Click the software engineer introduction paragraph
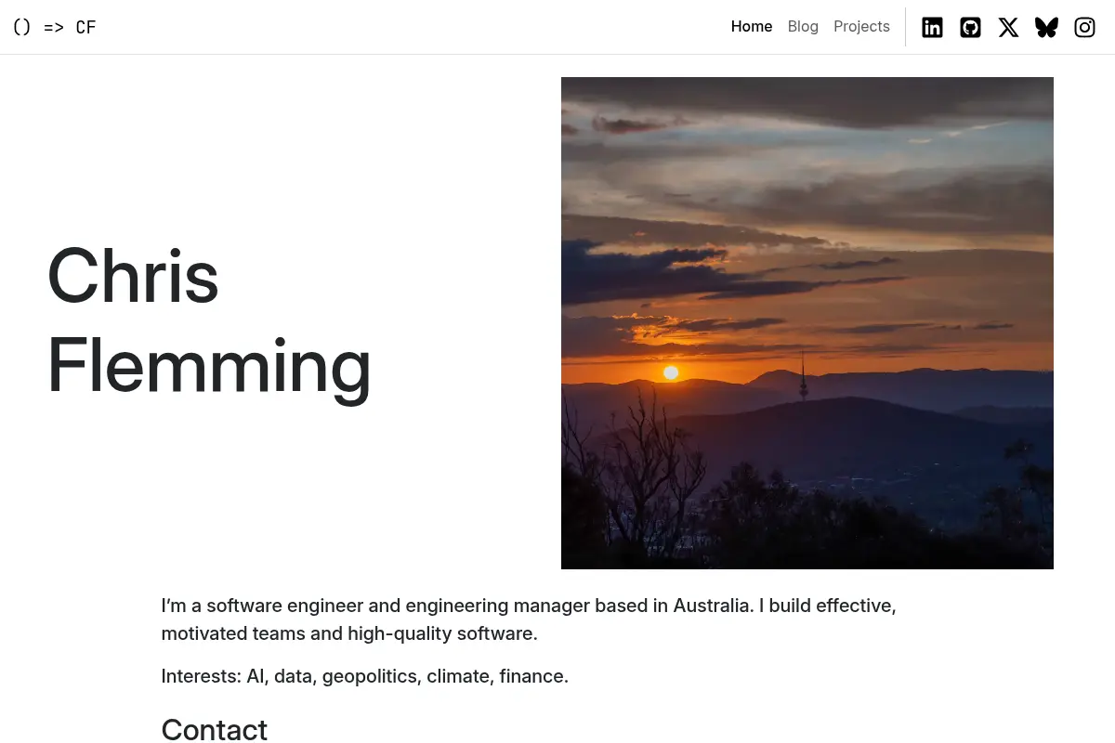 tap(529, 619)
